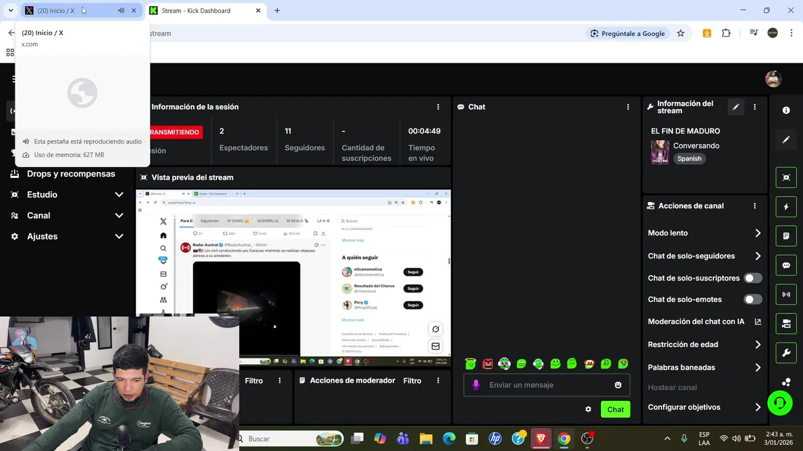Open Información de la sesión options menu
This screenshot has width=803, height=451.
coord(438,107)
